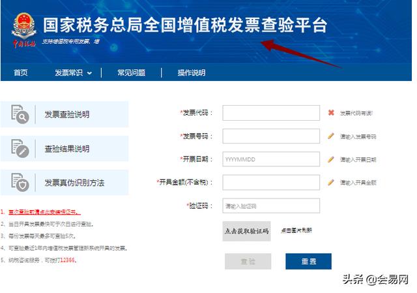Screen dimensions: 417x293
Task: Click the blue 重置 reset button
Action: pyautogui.click(x=308, y=261)
